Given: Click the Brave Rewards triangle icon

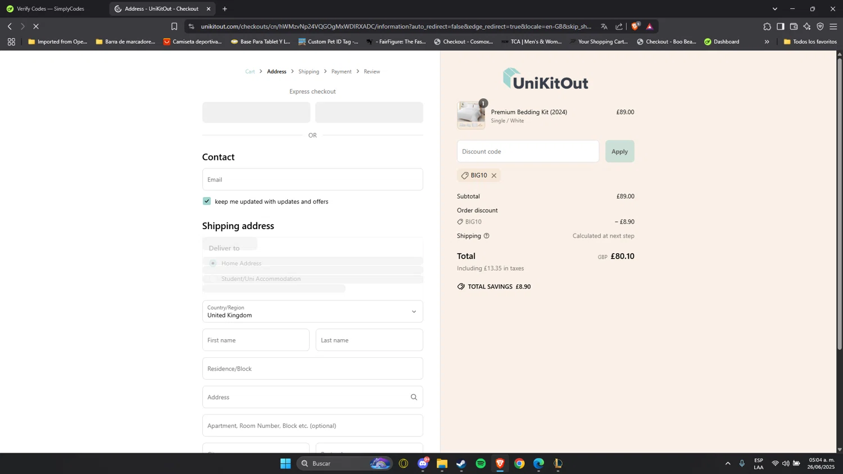Looking at the screenshot, I should pyautogui.click(x=650, y=26).
